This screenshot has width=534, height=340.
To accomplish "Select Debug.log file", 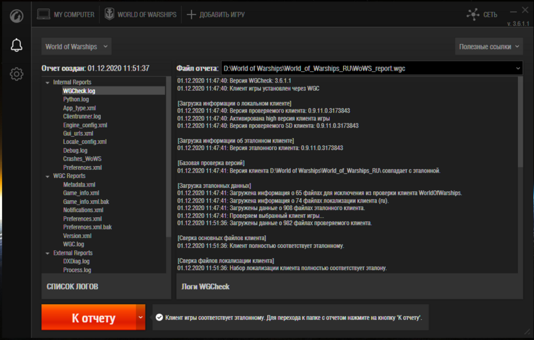I will coord(75,150).
